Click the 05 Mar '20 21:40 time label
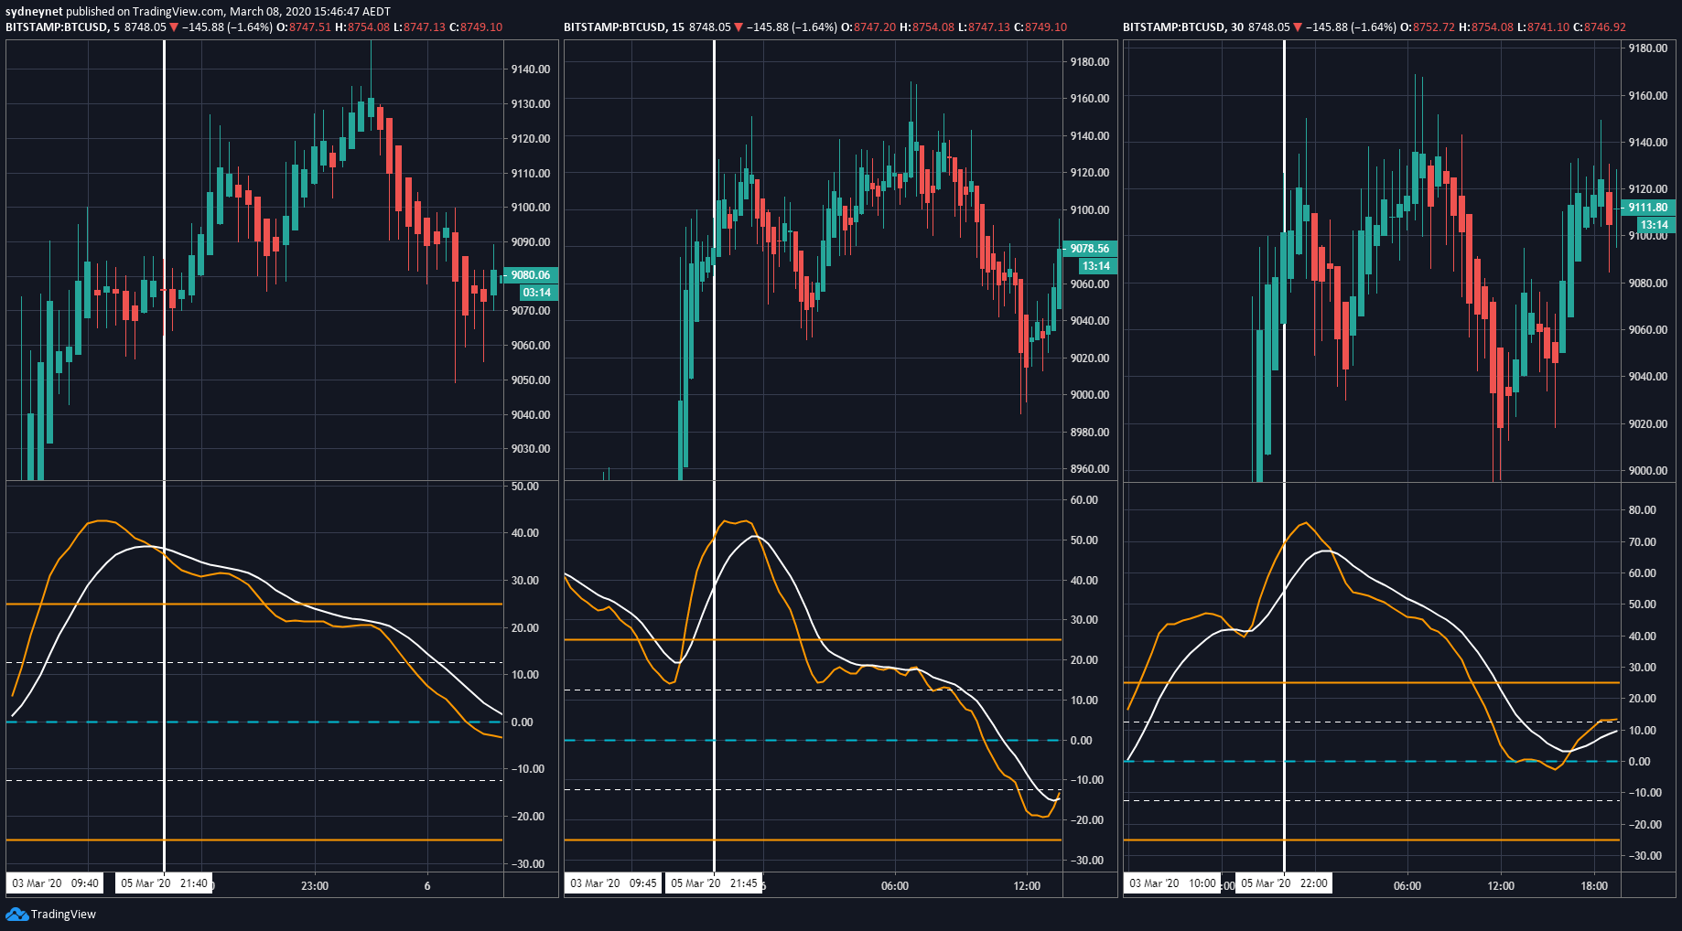 164,883
